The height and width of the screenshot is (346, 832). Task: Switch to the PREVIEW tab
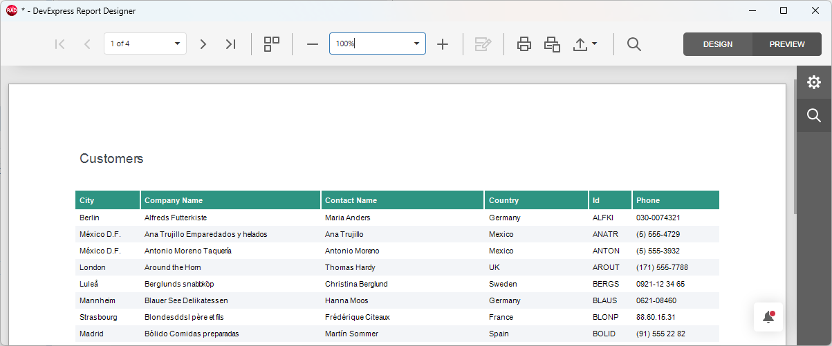click(x=787, y=44)
